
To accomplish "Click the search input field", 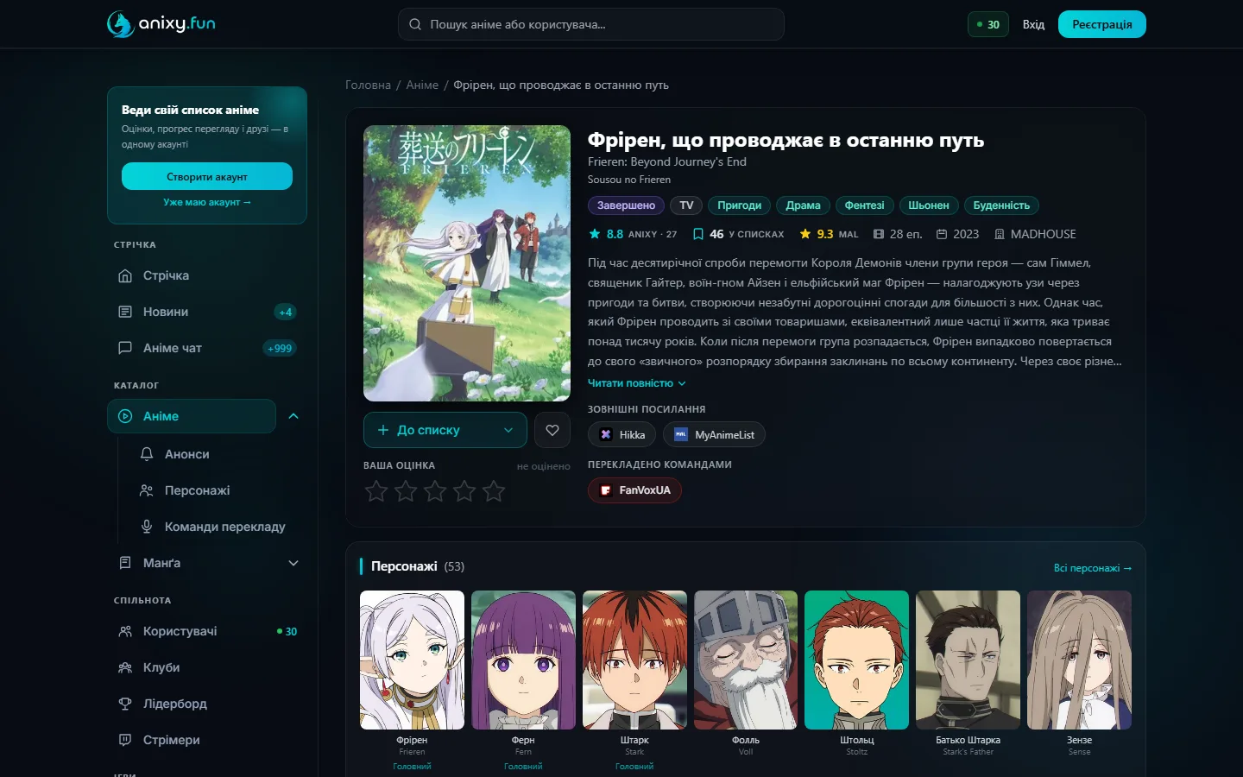I will tap(591, 24).
